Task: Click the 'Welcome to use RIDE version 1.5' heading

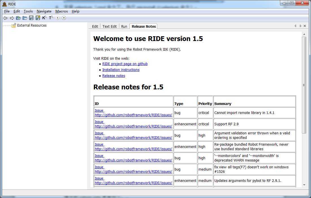Action: [148, 39]
